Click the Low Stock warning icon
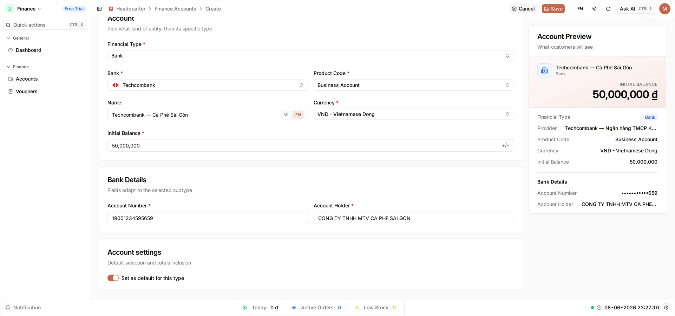Viewport: 675px width, 316px height. (x=357, y=308)
